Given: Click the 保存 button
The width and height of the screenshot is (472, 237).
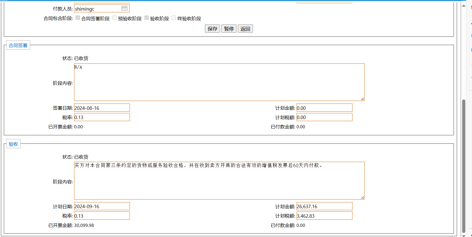Looking at the screenshot, I should coord(212,29).
